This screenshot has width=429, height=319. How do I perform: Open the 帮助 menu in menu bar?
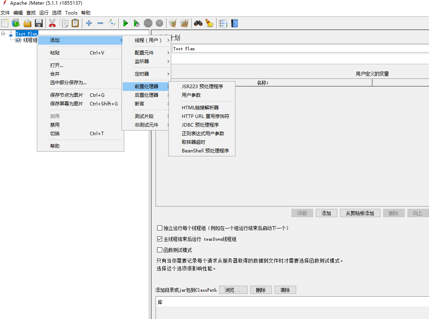click(x=86, y=13)
